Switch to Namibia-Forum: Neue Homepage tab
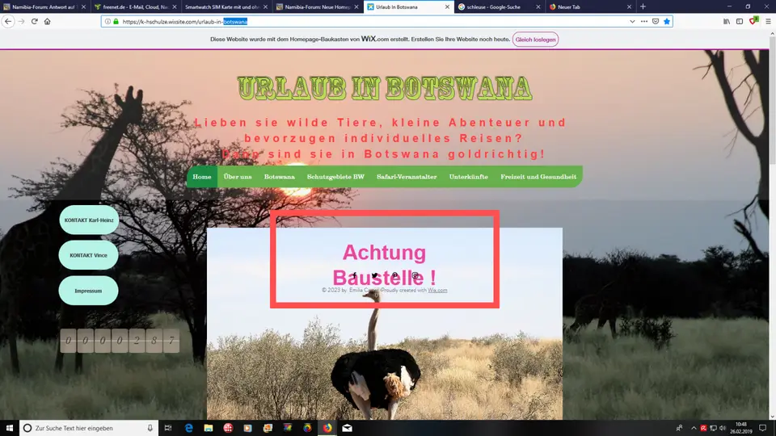This screenshot has height=436, width=776. [x=318, y=7]
